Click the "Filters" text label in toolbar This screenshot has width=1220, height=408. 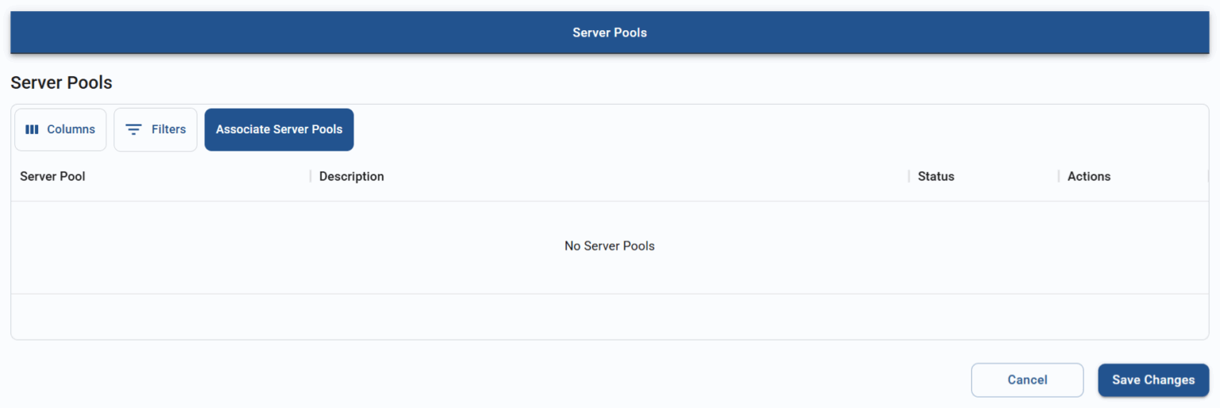(168, 129)
